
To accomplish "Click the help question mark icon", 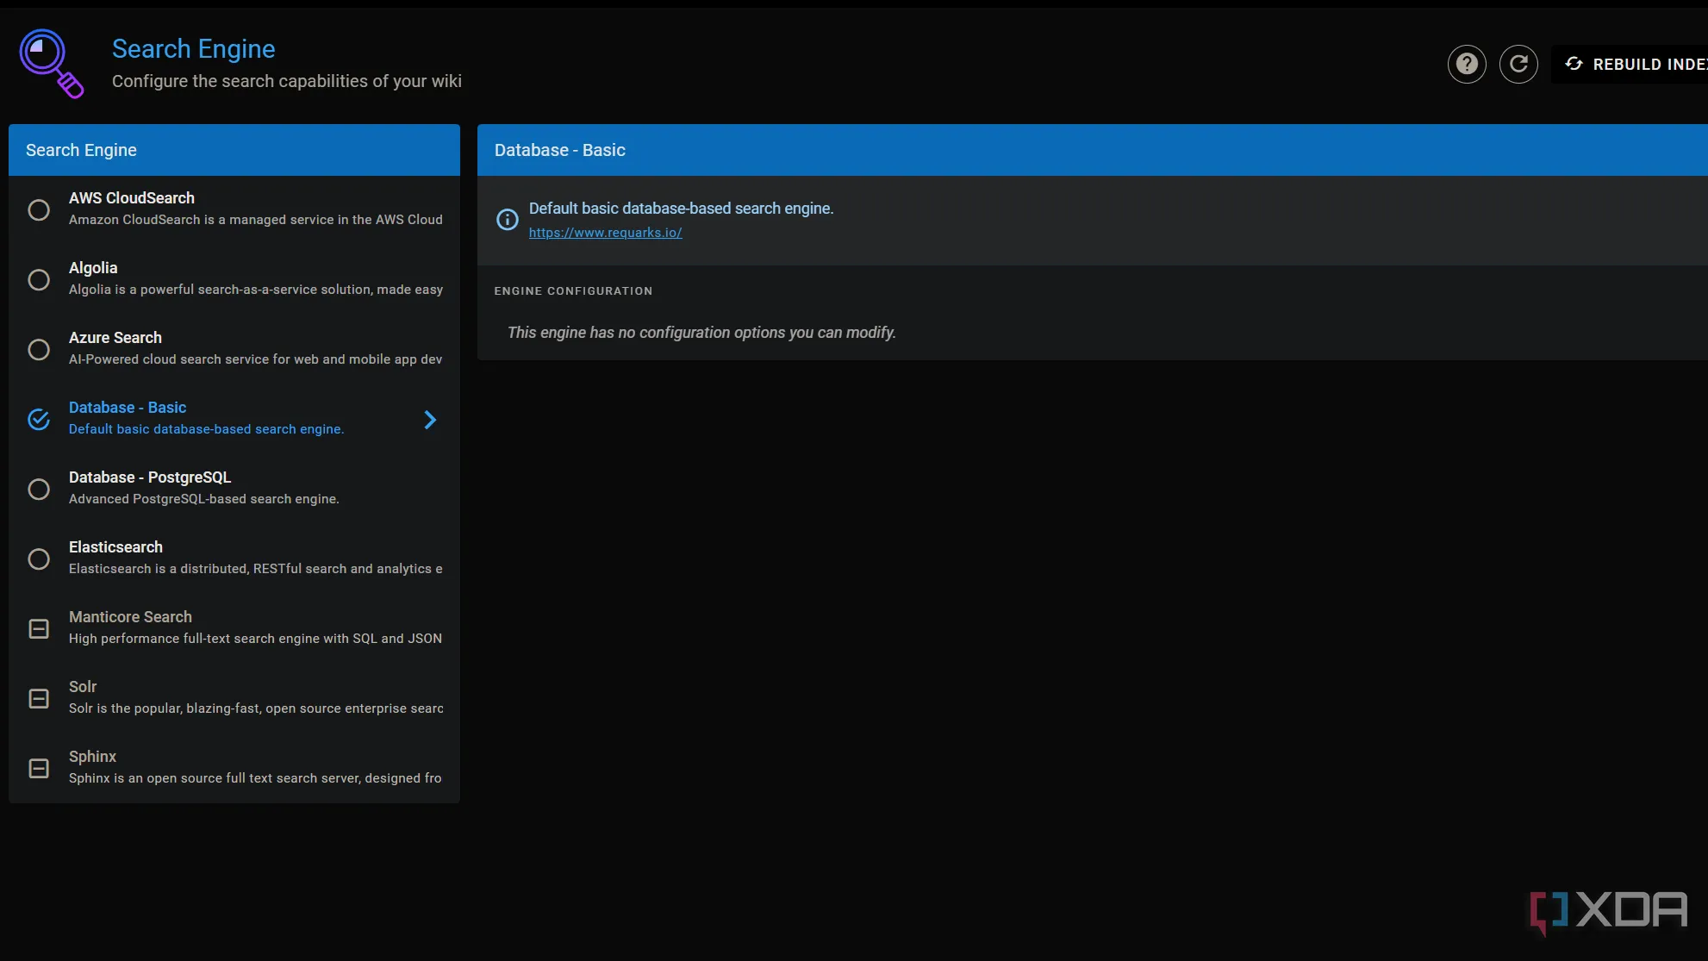I will click(1467, 64).
